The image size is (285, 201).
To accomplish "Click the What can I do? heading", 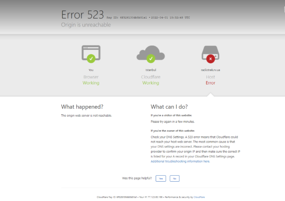I will pos(169,107).
